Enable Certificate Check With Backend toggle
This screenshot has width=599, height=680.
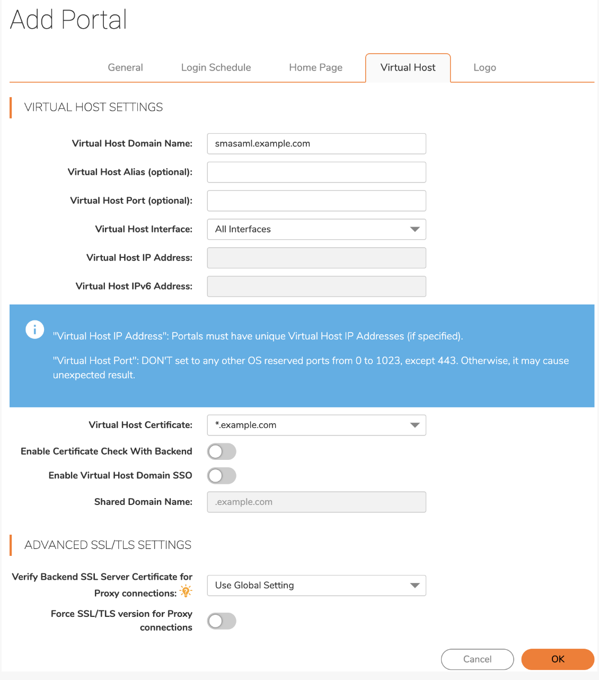222,451
